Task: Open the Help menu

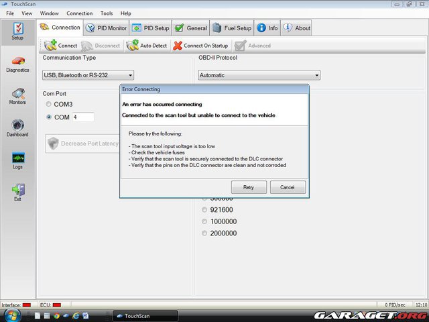Action: (x=125, y=13)
